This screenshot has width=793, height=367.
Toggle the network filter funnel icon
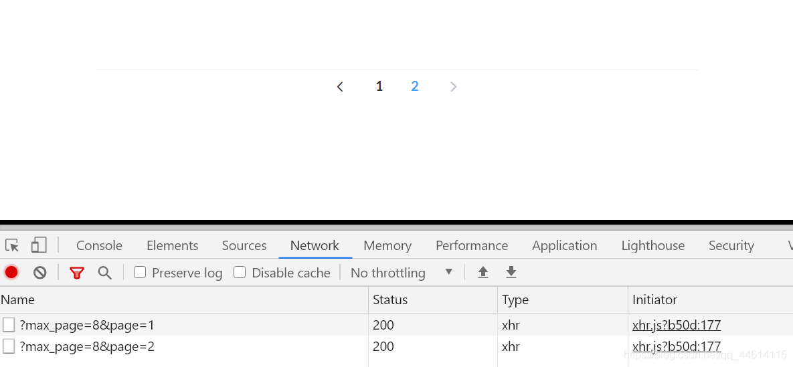coord(77,272)
